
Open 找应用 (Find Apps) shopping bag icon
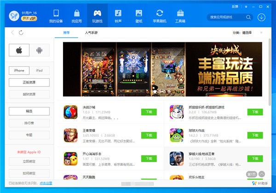76,16
